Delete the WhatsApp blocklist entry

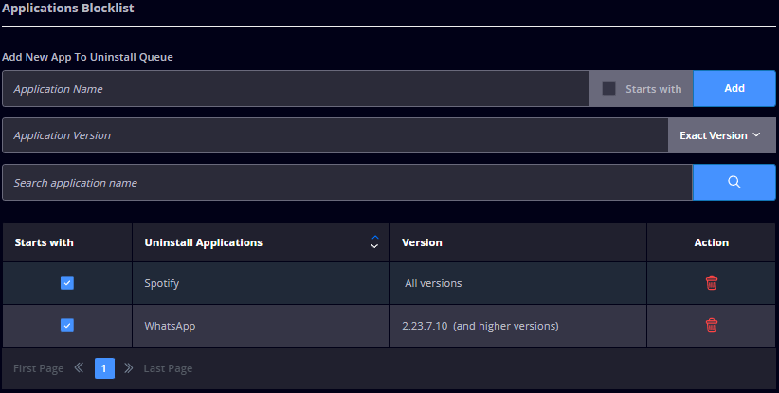click(712, 326)
